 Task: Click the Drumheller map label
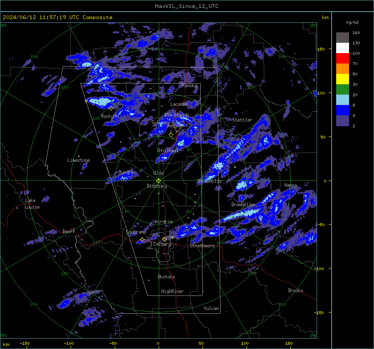[x=244, y=205]
